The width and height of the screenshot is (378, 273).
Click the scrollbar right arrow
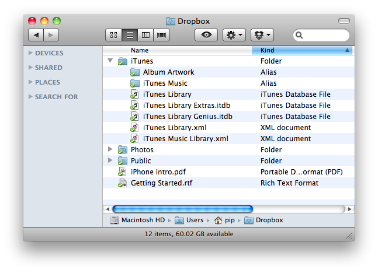coord(350,209)
